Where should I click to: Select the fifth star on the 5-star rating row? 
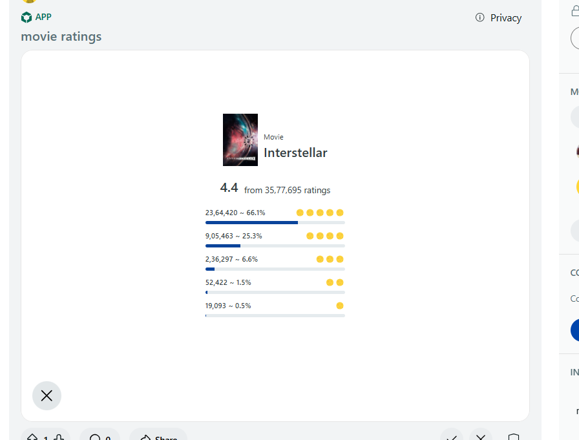(x=340, y=212)
